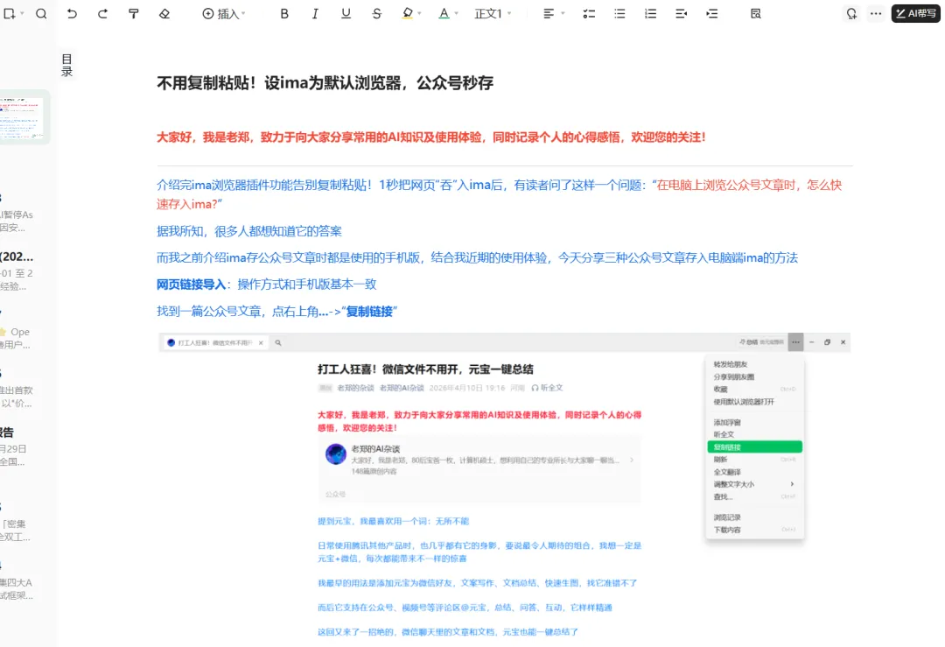Viewport: 945px width, 647px height.
Task: Open the three-dot more options menu
Action: coord(876,13)
